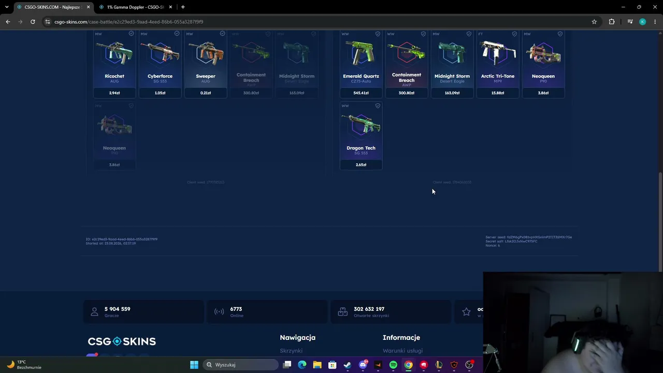This screenshot has height=373, width=663.
Task: Open a new browser tab
Action: tap(183, 7)
